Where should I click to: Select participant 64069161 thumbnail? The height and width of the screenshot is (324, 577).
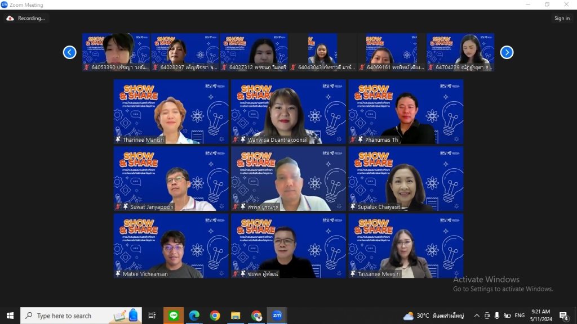pyautogui.click(x=392, y=52)
